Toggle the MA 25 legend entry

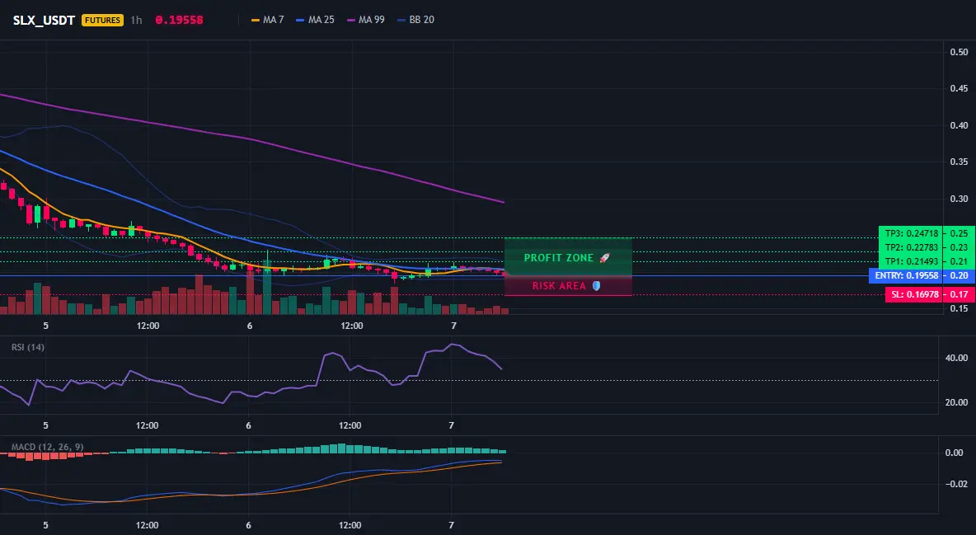316,20
